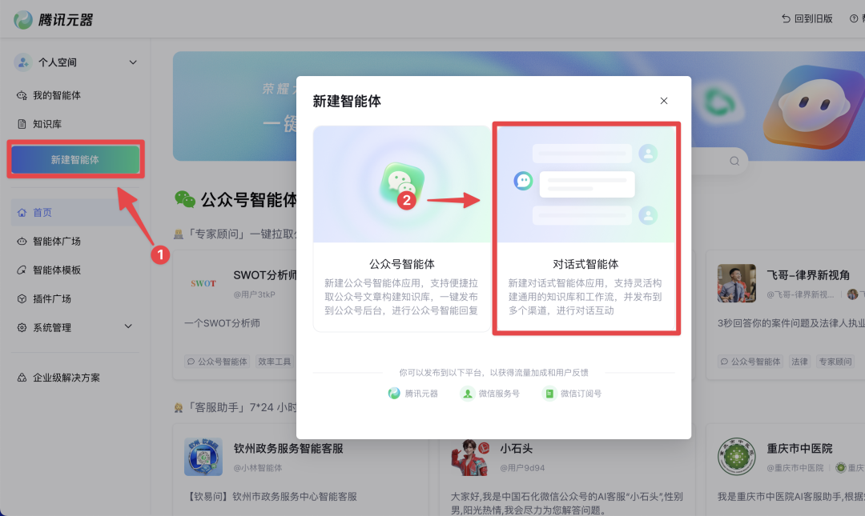Open 智能体广场 in the sidebar
Image resolution: width=865 pixels, height=516 pixels.
point(56,241)
